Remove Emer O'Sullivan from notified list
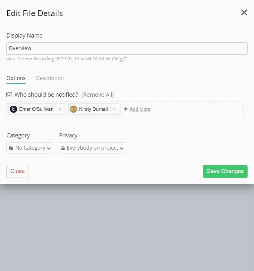This screenshot has height=271, width=254. pyautogui.click(x=60, y=109)
